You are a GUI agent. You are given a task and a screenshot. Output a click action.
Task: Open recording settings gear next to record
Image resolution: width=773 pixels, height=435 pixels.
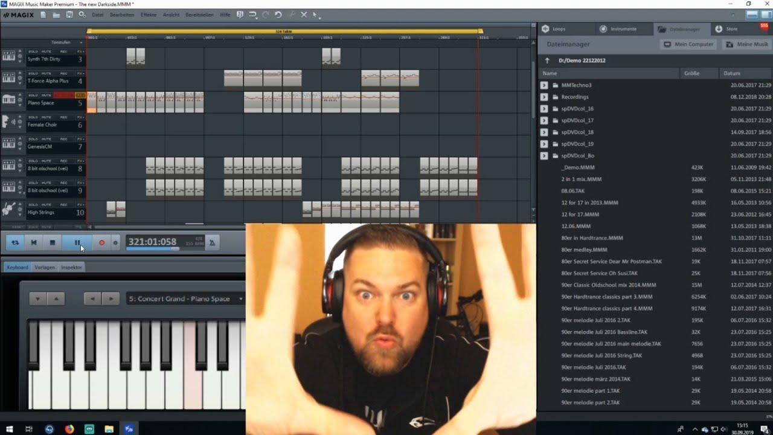click(x=115, y=243)
